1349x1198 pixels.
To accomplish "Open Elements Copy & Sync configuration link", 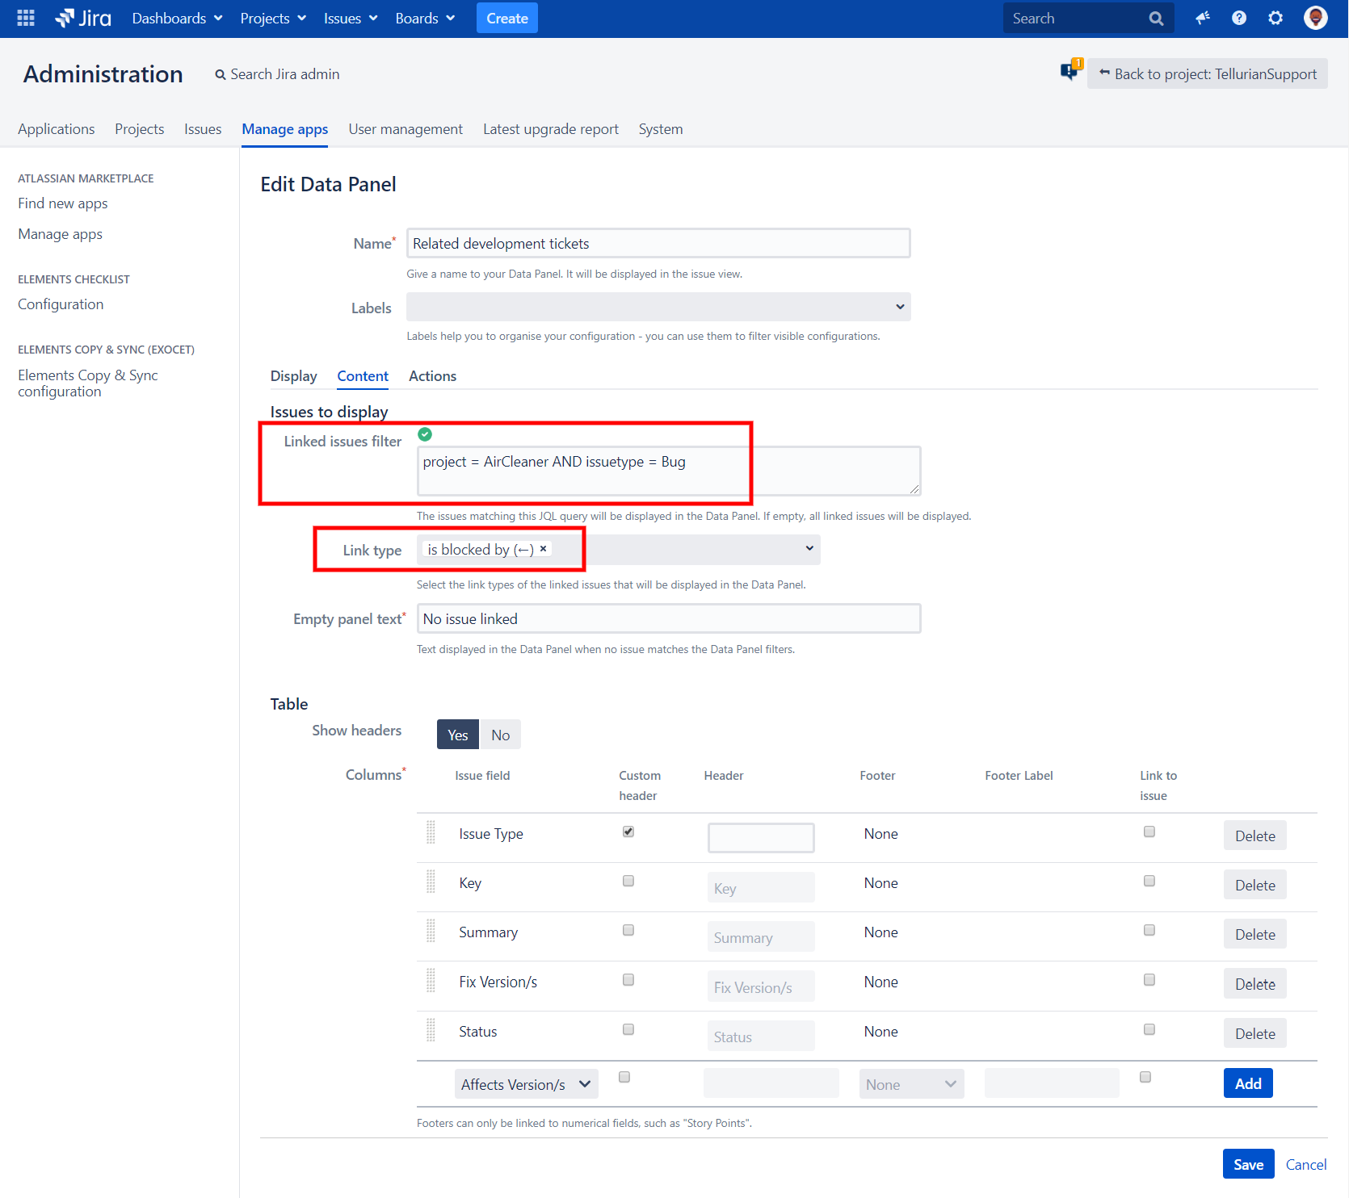I will tap(87, 383).
